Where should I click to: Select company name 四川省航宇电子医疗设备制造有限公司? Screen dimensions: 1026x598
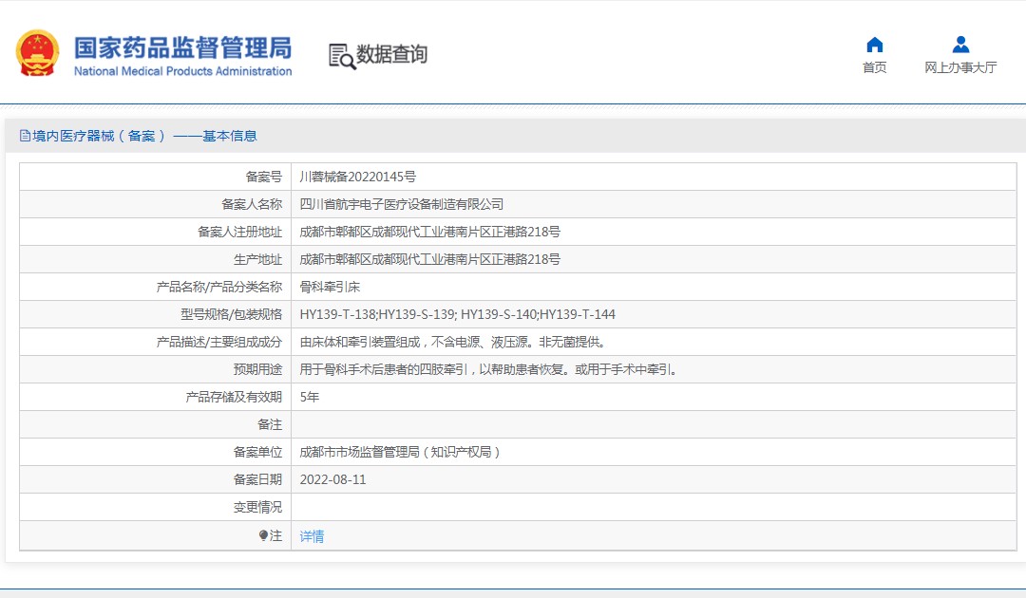(x=401, y=204)
